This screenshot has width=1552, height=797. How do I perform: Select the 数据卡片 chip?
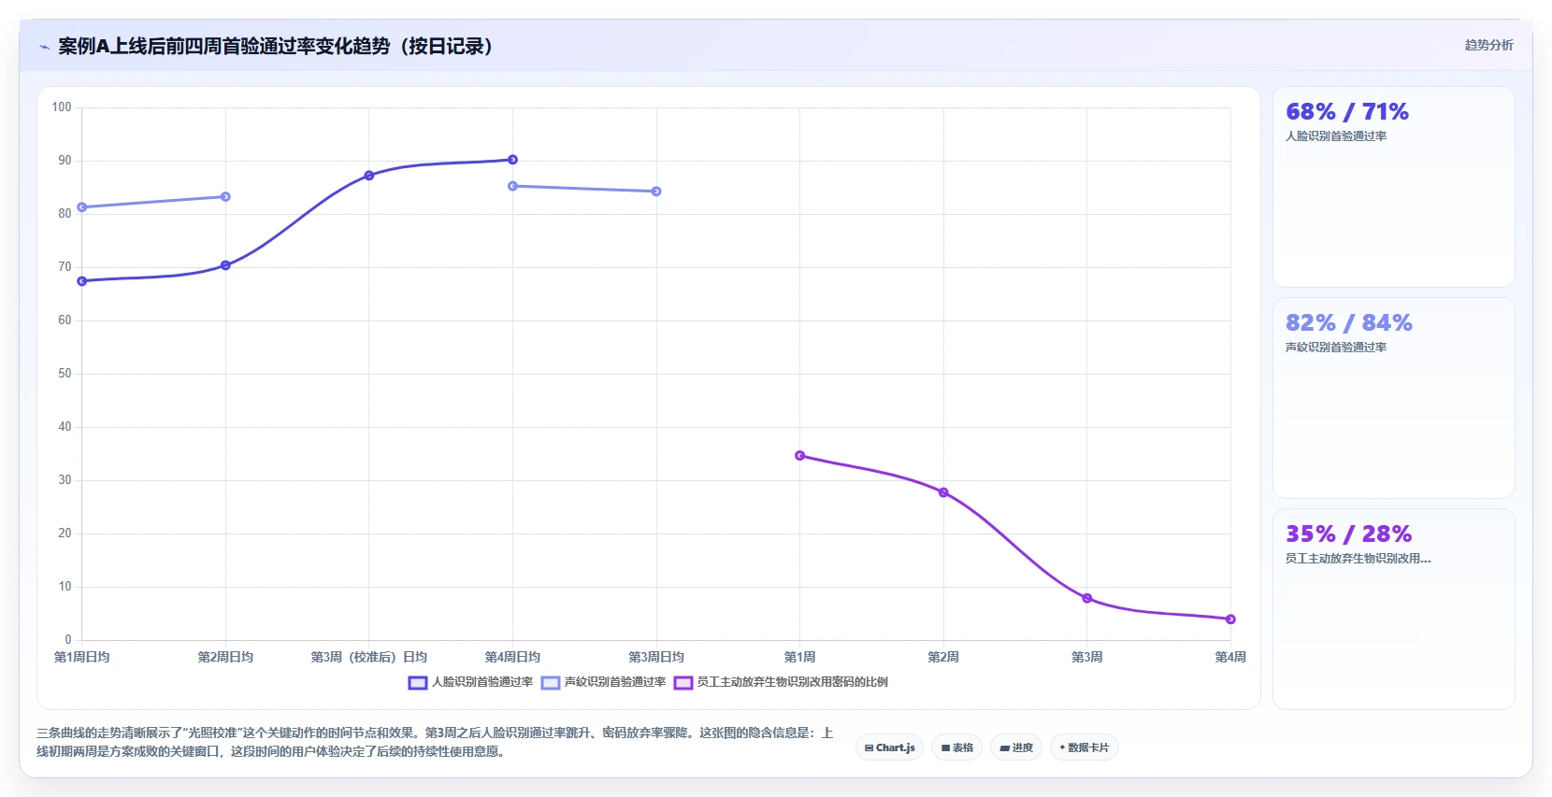point(1085,747)
